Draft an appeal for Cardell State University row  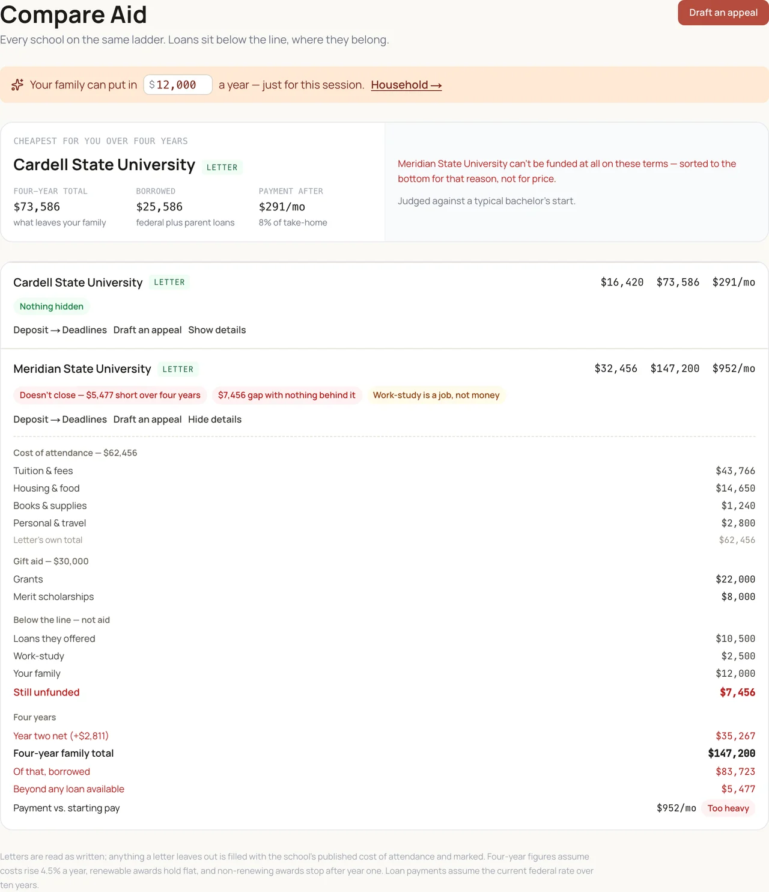click(x=147, y=330)
